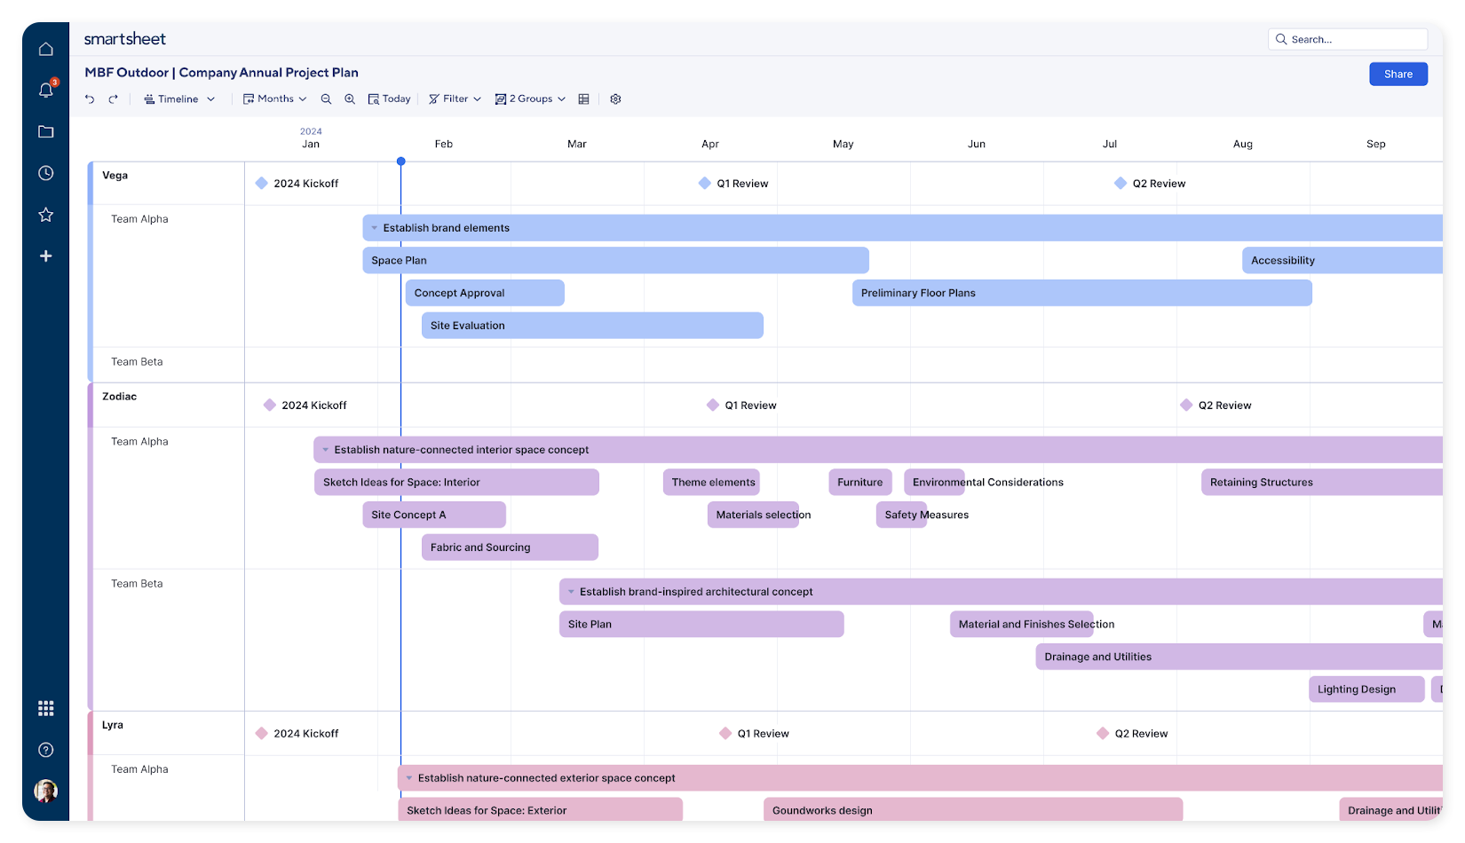Viewport: 1465px width, 843px height.
Task: Click the Redo icon in the toolbar
Action: pos(114,98)
